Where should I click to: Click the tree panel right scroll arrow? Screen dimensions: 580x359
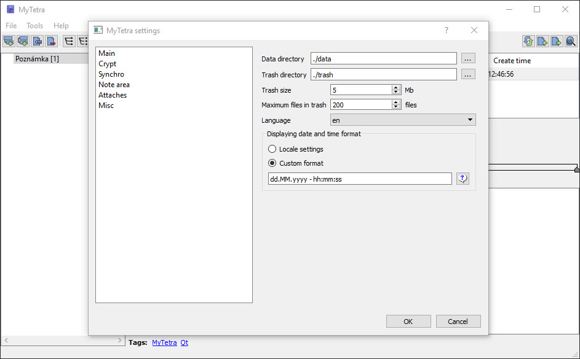[119, 340]
